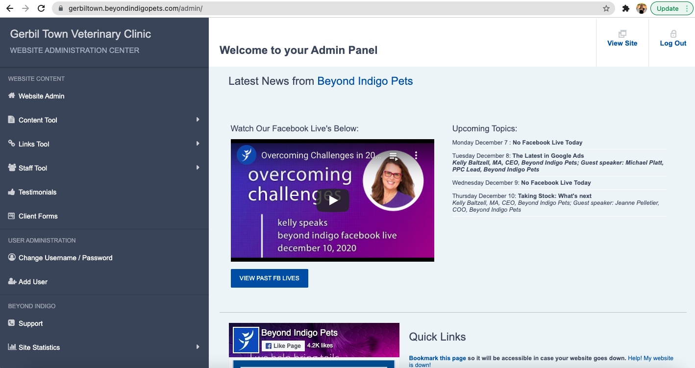Click the Content Tool document icon

tap(12, 120)
